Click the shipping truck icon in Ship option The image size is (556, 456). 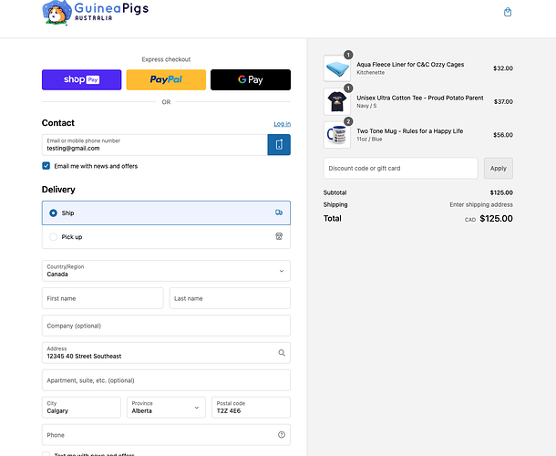pos(279,212)
